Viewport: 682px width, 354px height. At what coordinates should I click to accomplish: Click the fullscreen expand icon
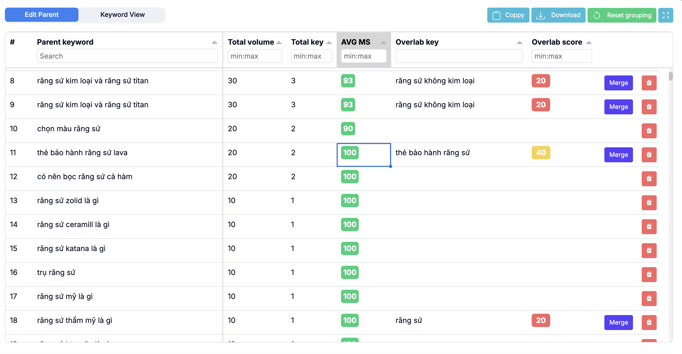click(665, 15)
